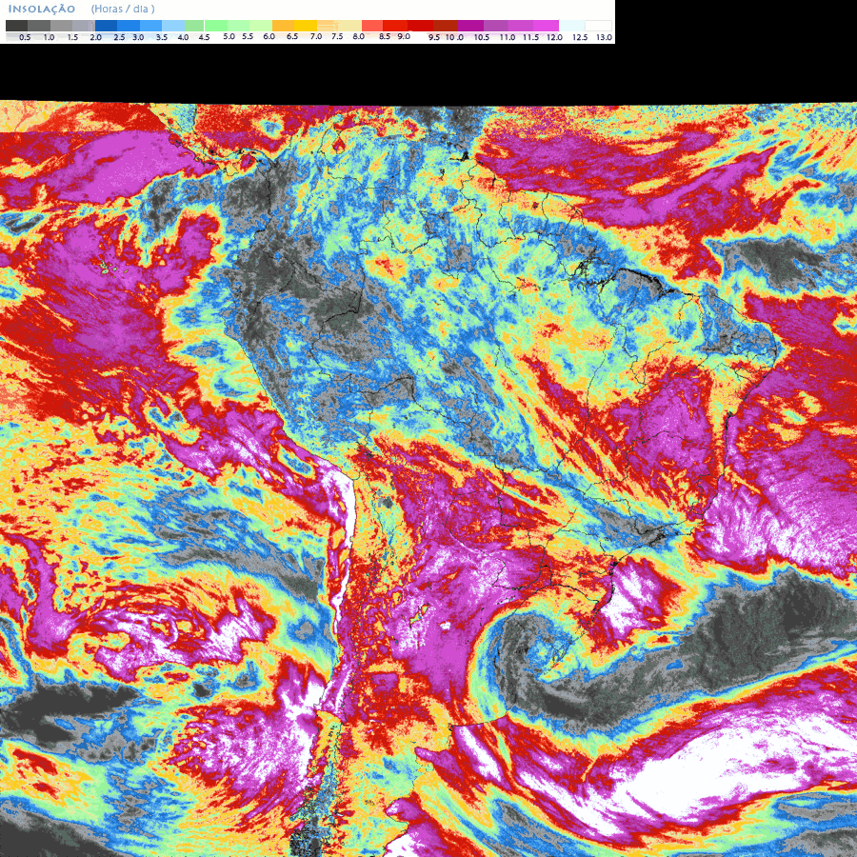Click the '3.5' legend value
This screenshot has width=857, height=857.
(x=162, y=37)
